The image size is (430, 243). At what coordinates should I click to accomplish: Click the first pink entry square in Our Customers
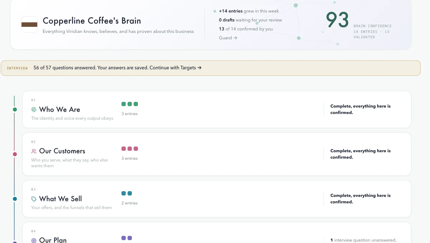(124, 149)
